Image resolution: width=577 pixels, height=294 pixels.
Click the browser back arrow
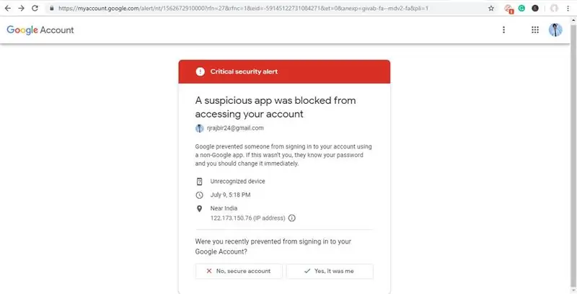(x=8, y=8)
